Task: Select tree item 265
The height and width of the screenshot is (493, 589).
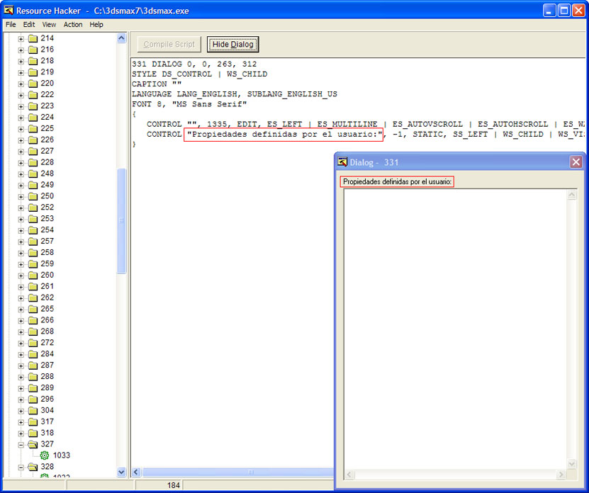Action: (47, 309)
